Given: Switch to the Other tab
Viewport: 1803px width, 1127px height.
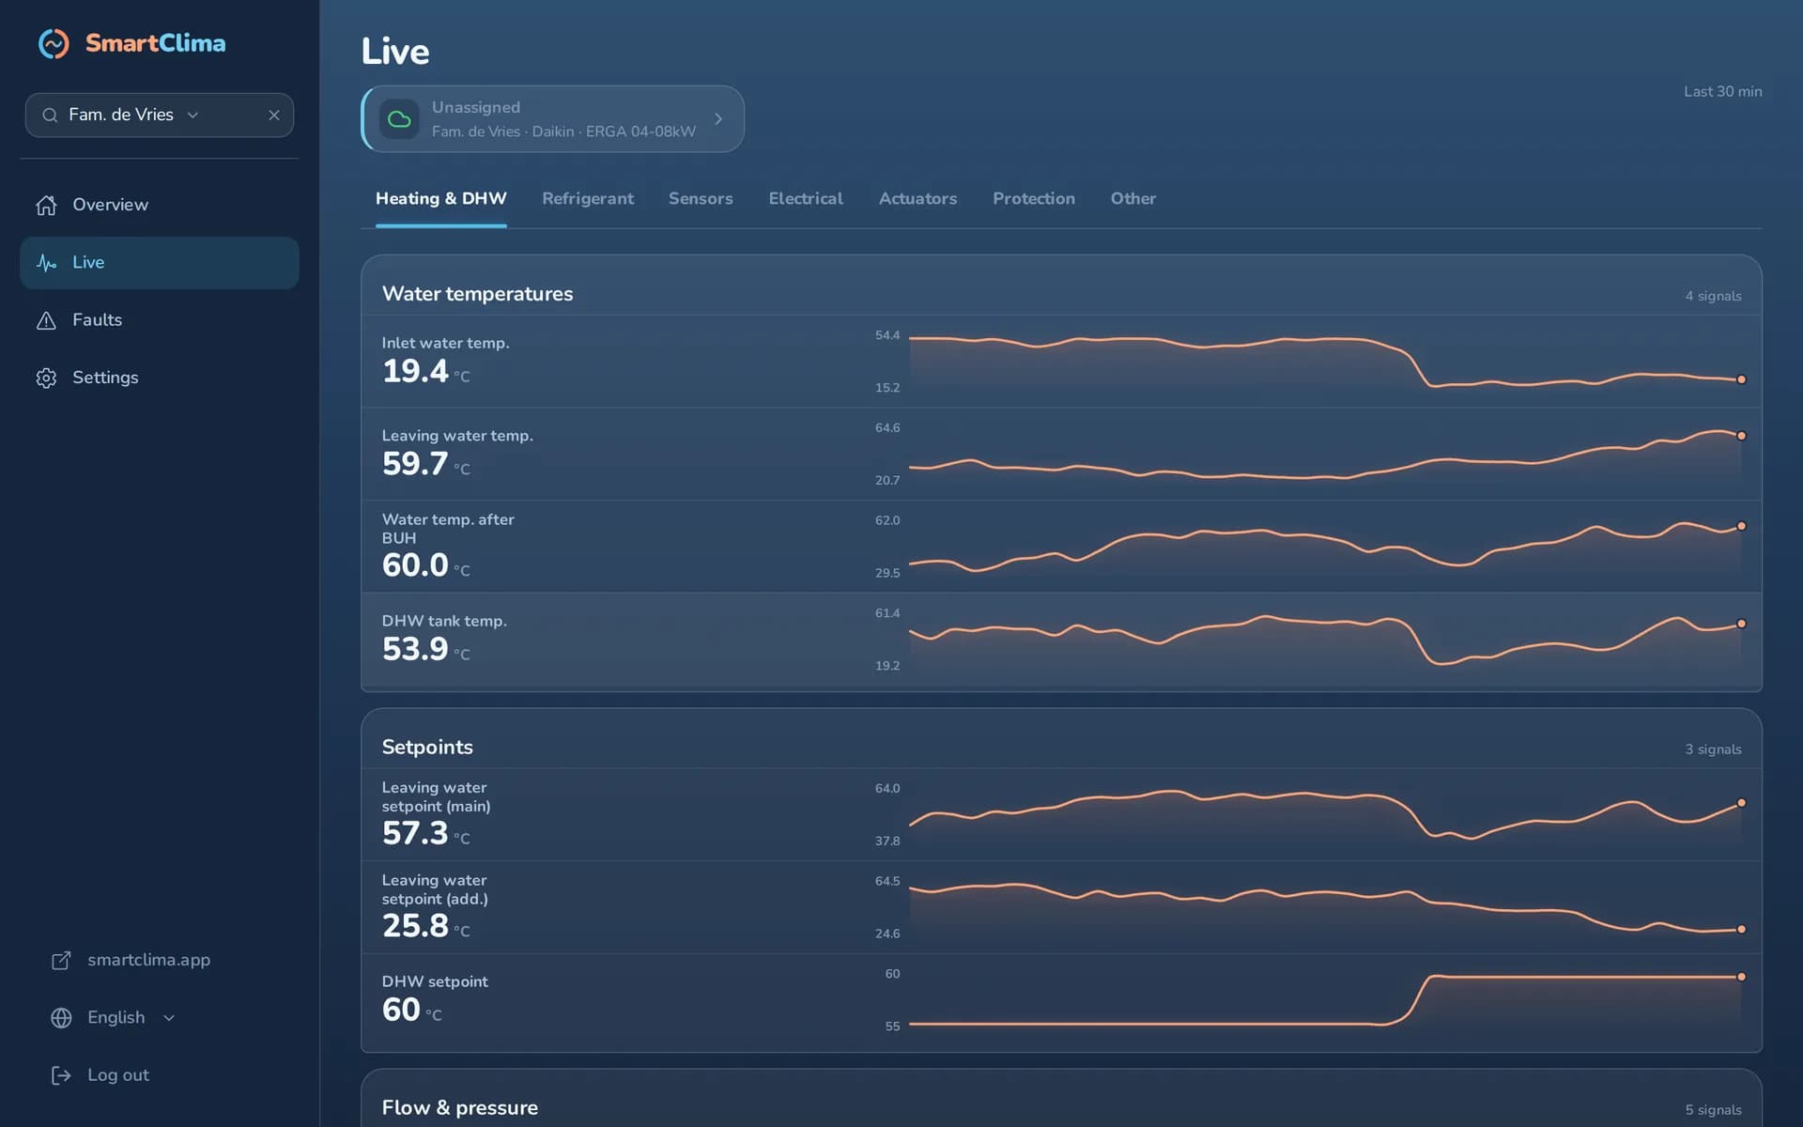Looking at the screenshot, I should pos(1133,199).
